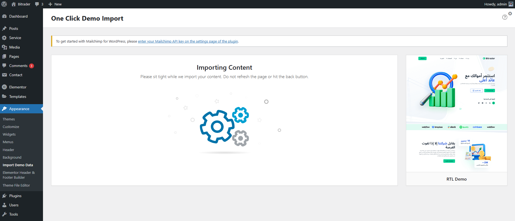
Task: Open Elementor Header & Footer Builder
Action: tap(19, 175)
